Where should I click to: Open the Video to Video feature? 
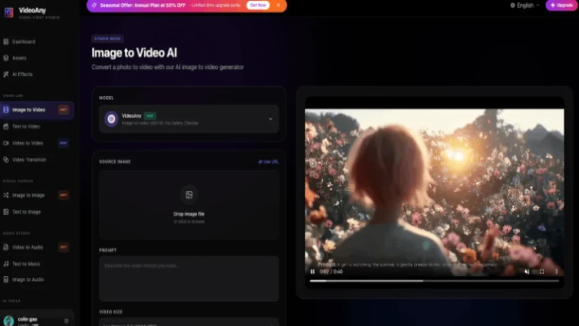click(27, 143)
